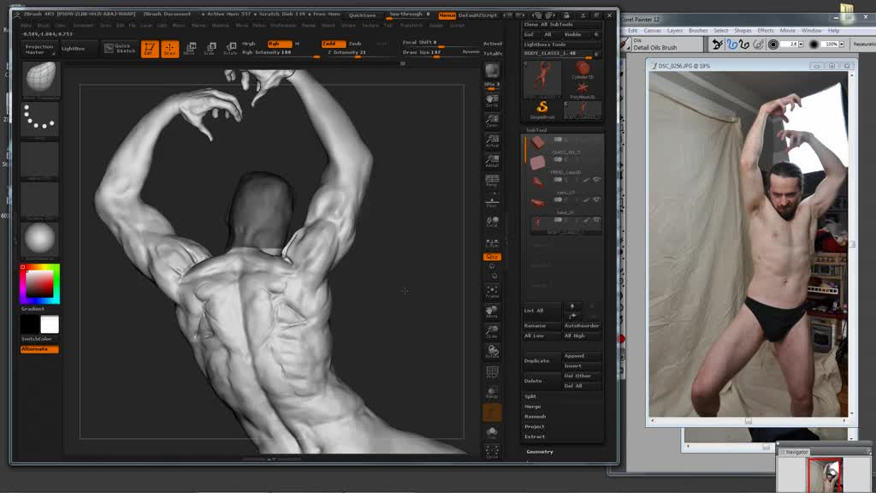Viewport: 876px width, 493px height.
Task: Expand the Geometry section
Action: 540,452
